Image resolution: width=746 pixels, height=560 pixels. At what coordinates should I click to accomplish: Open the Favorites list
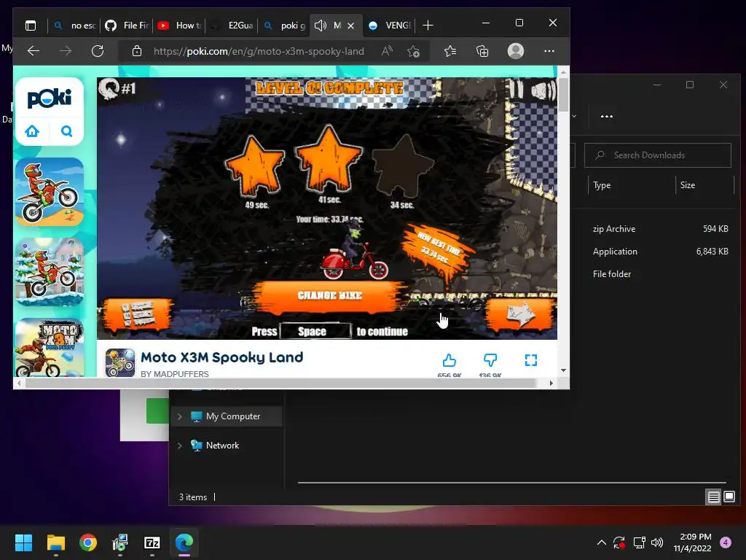pyautogui.click(x=450, y=51)
